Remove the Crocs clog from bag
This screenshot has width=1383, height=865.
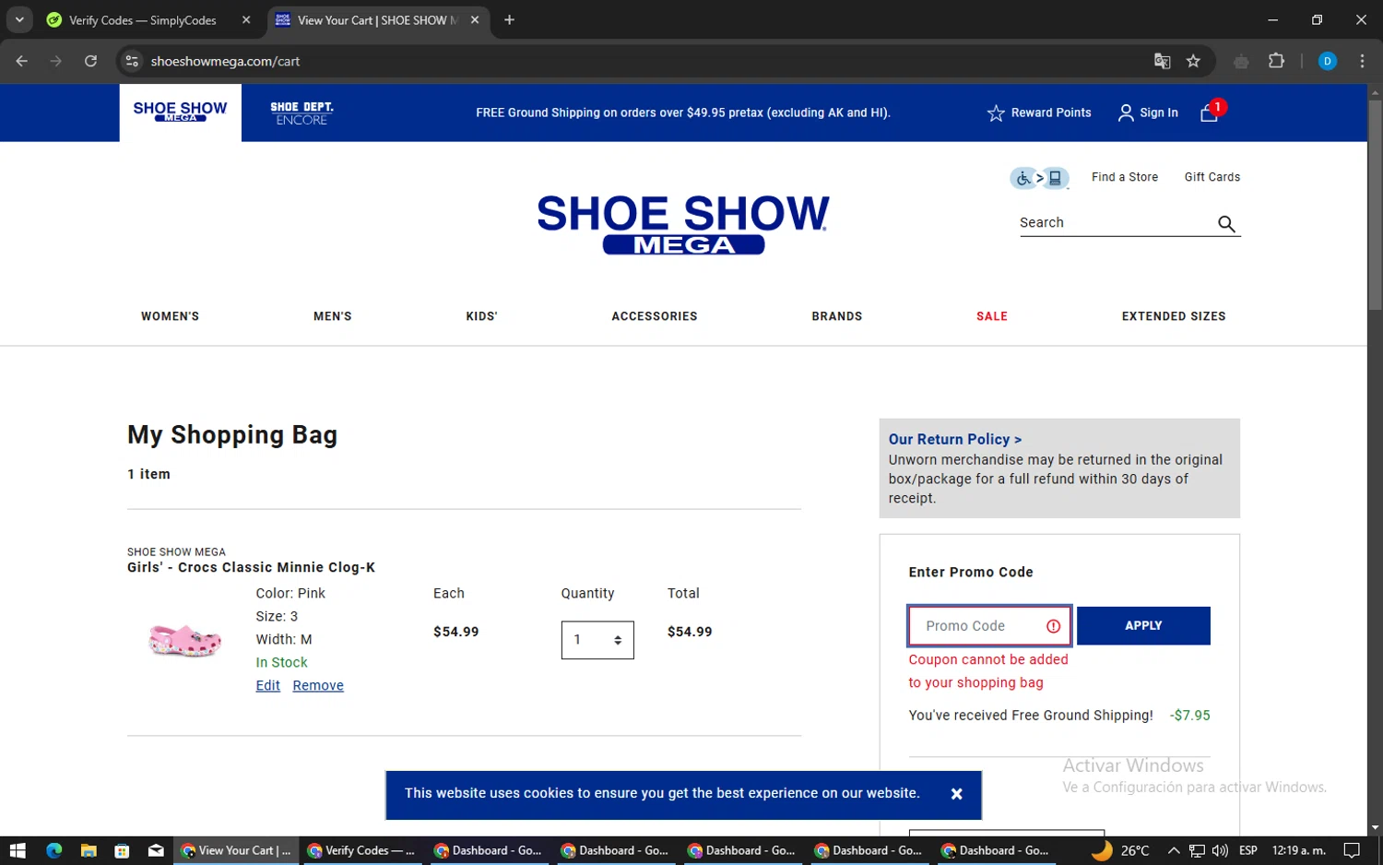tap(318, 685)
